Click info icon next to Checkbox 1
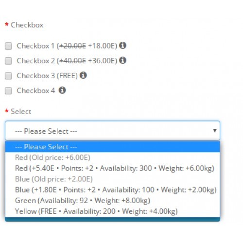The width and height of the screenshot is (243, 243). click(x=122, y=45)
